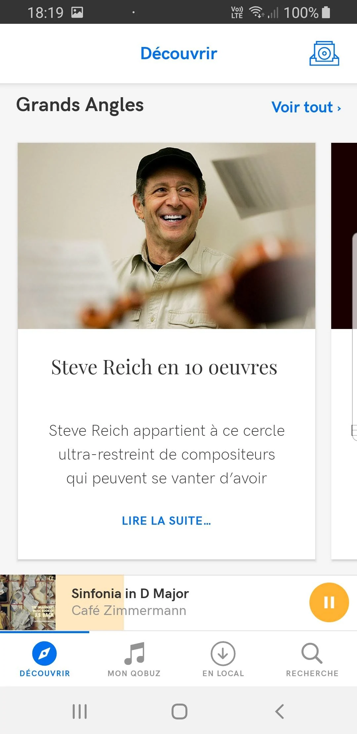The width and height of the screenshot is (357, 734).
Task: Pause the playing track
Action: [x=329, y=602]
